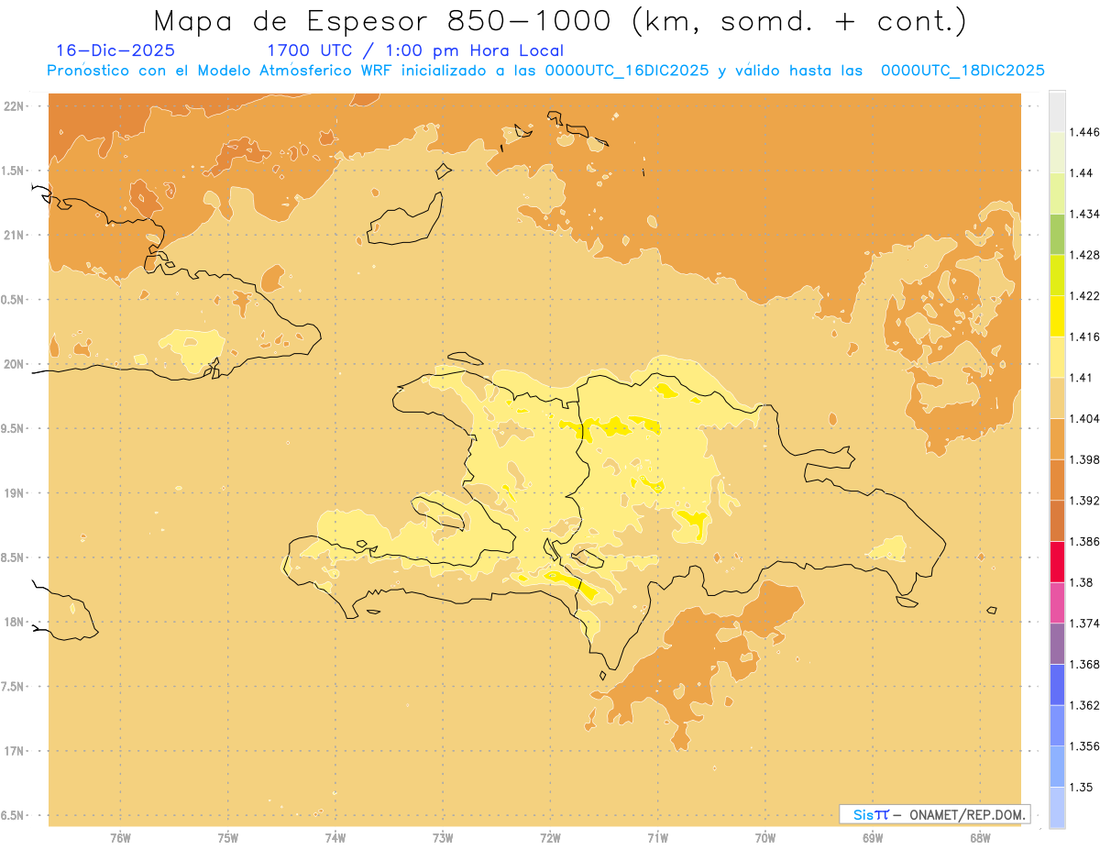
Task: Select the legend value 1.434
Action: click(x=1083, y=214)
